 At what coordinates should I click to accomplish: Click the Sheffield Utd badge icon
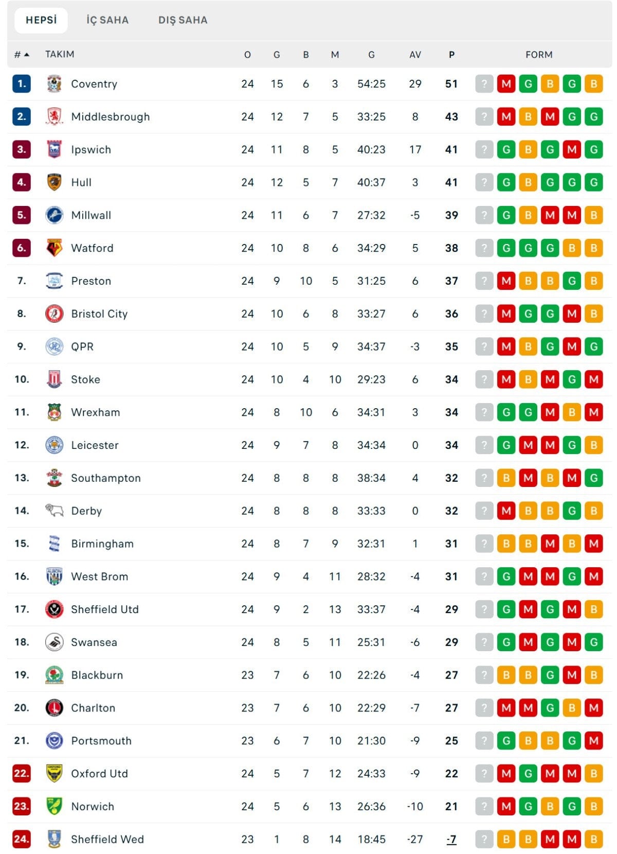[x=54, y=609]
